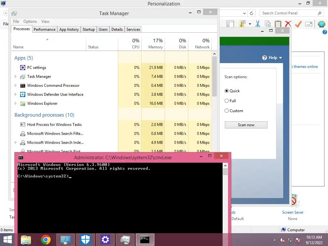Switch to the Startup tab
This screenshot has width=328, height=246.
click(x=88, y=29)
